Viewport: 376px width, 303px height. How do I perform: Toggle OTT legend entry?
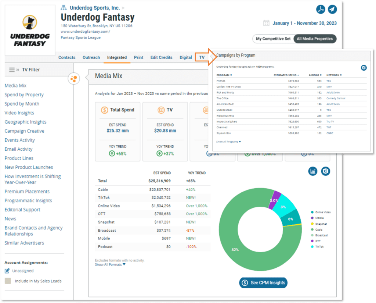pos(315,241)
